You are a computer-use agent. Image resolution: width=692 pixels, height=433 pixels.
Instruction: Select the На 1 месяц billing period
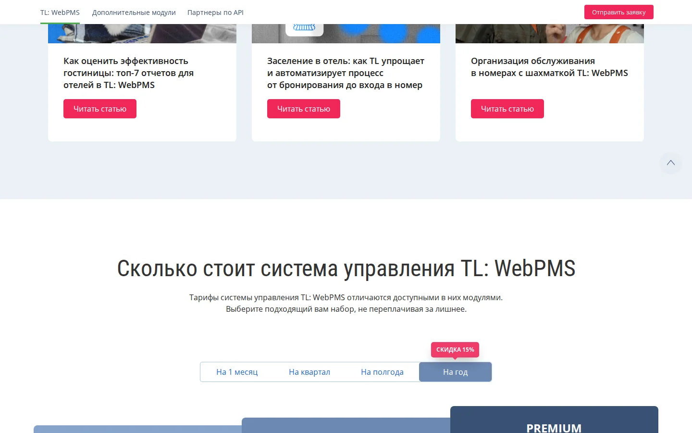(x=237, y=372)
